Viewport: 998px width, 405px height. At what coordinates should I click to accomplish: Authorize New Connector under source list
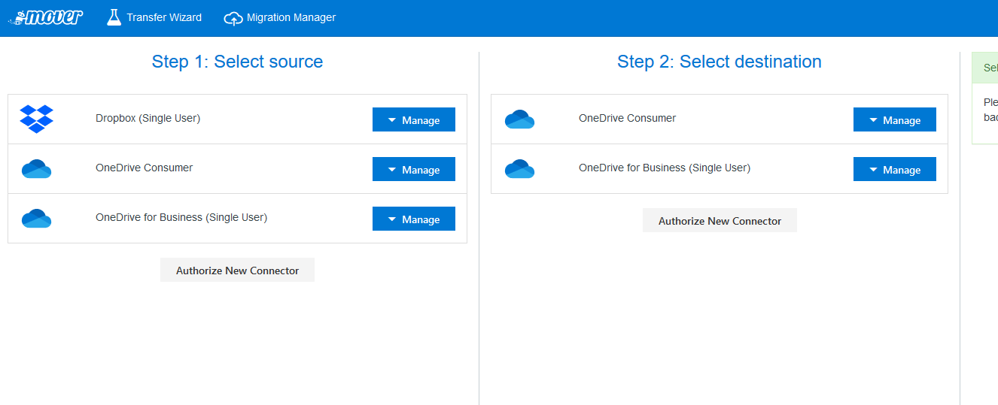coord(237,270)
